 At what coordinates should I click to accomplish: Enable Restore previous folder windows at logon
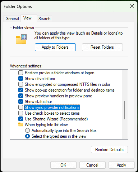point(20,73)
